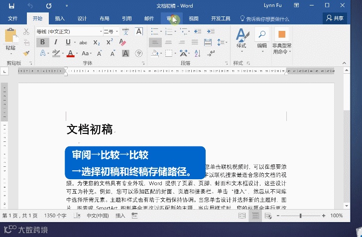Viewport: 362px width, 237px height.
Task: Toggle Bold formatting
Action: [x=42, y=42]
